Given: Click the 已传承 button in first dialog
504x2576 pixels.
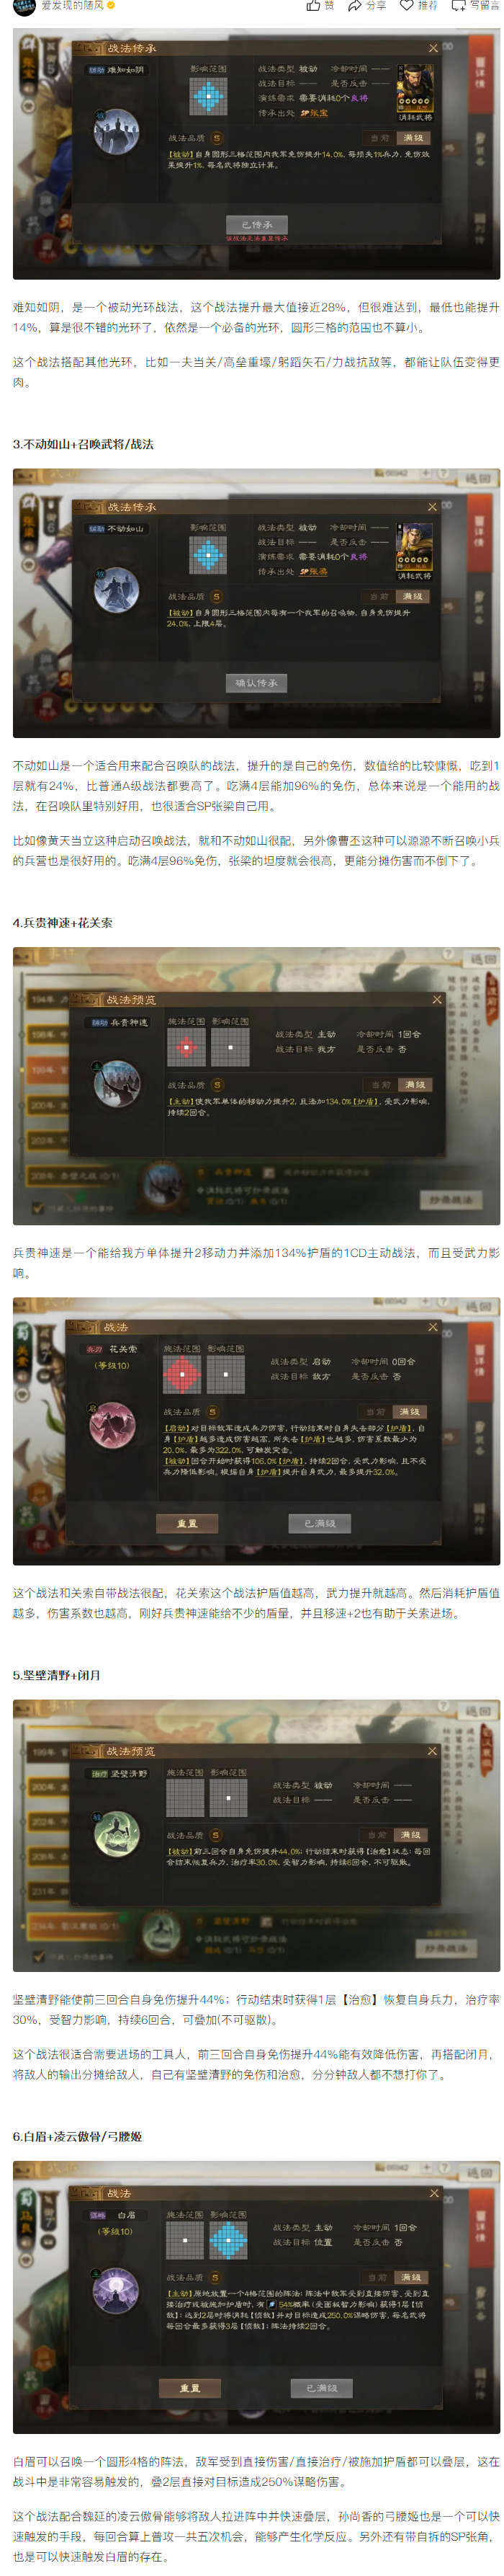Looking at the screenshot, I should coord(256,225).
